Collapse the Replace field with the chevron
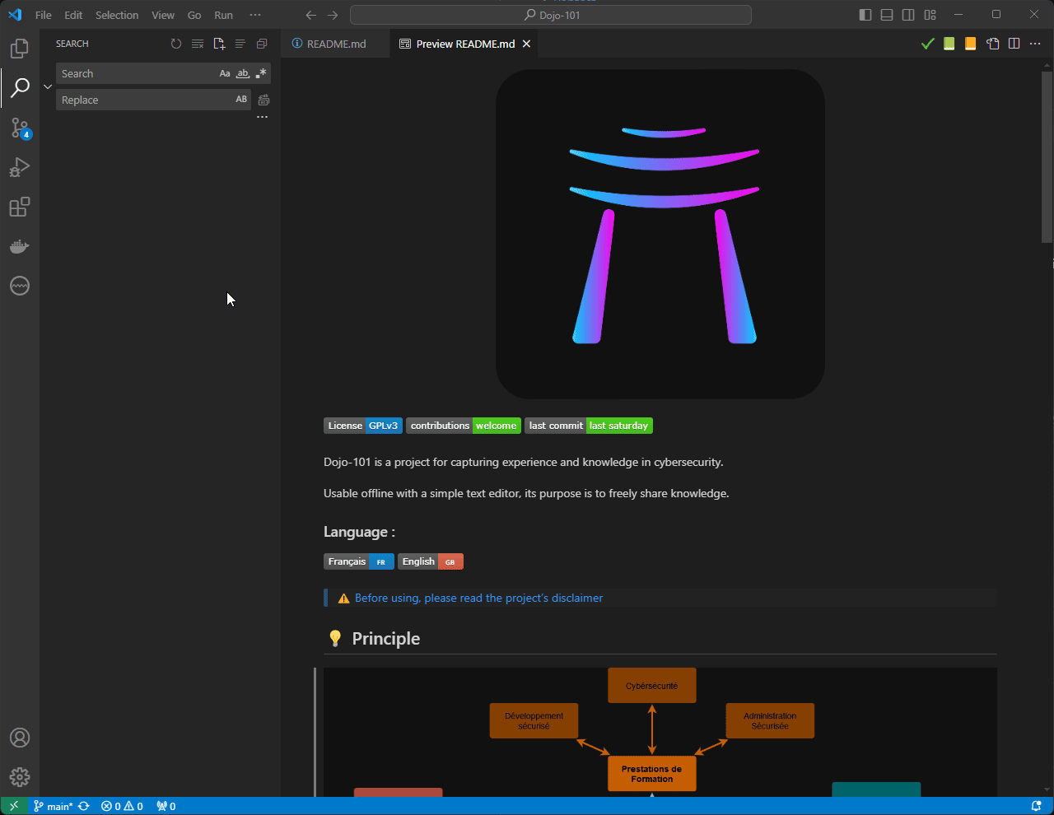1054x815 pixels. coord(48,86)
